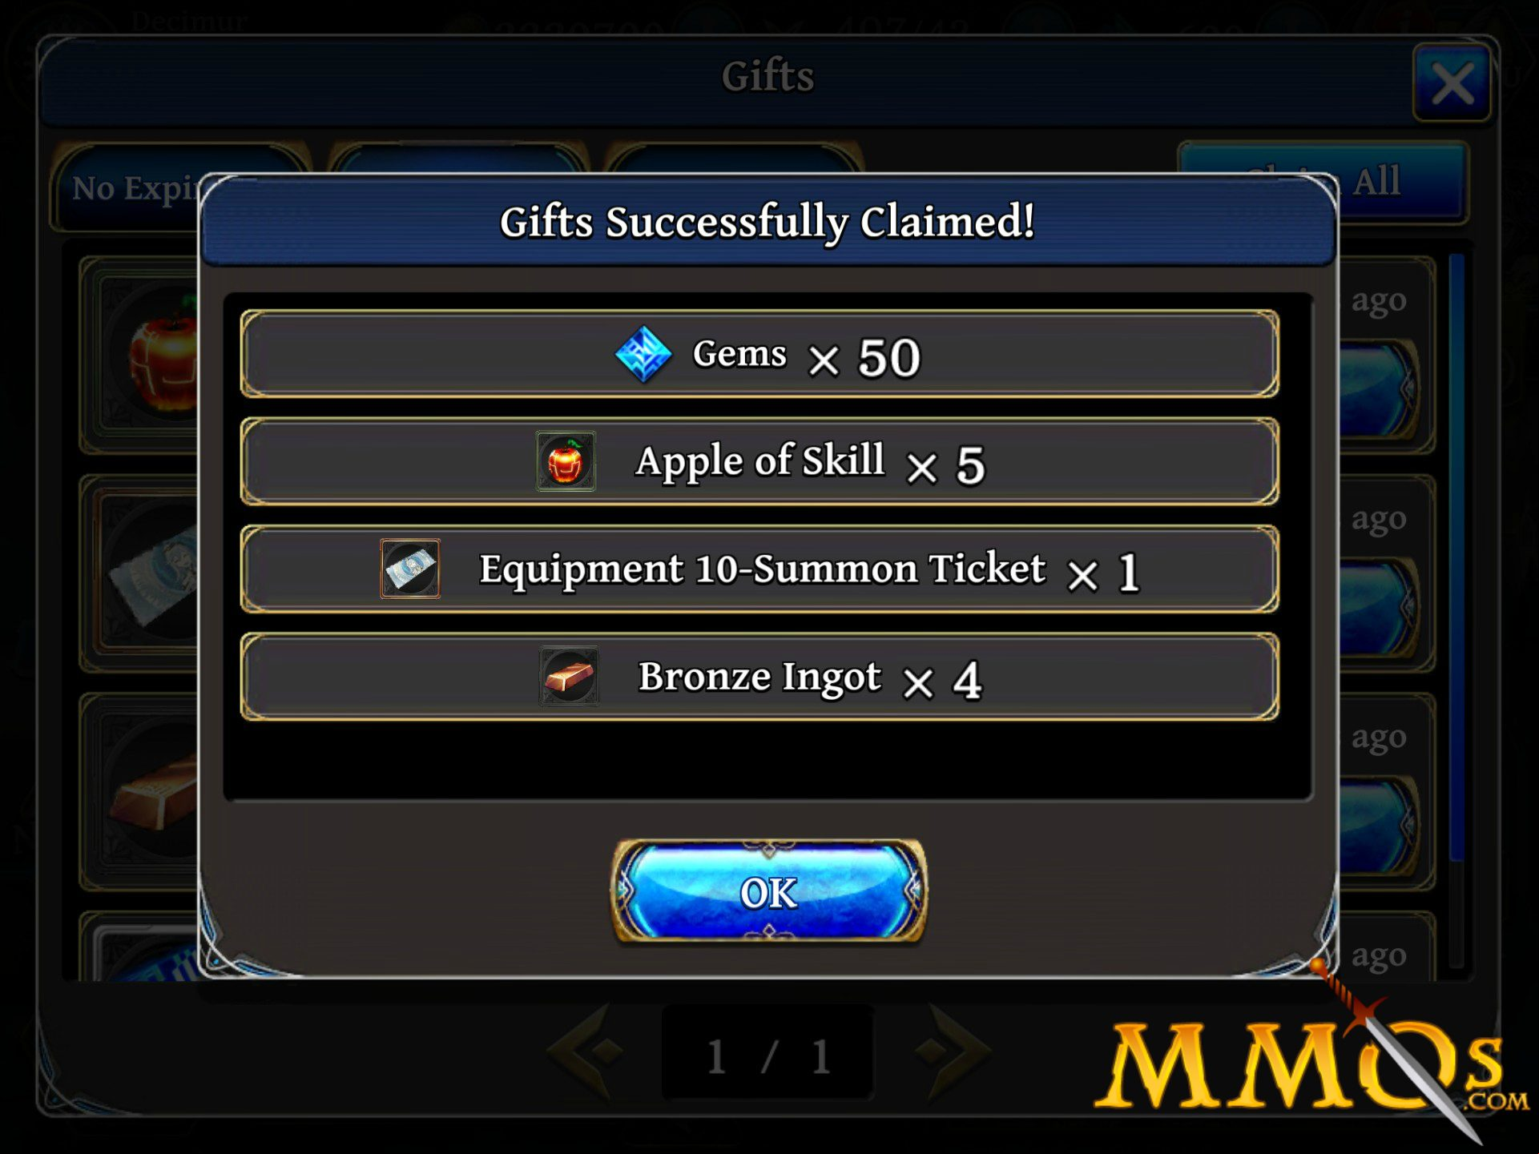Viewport: 1539px width, 1154px height.
Task: Click the Apple of Skill icon in list
Action: tap(566, 461)
